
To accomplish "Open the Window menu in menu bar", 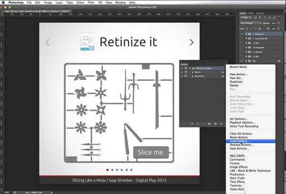I will coord(121,2).
